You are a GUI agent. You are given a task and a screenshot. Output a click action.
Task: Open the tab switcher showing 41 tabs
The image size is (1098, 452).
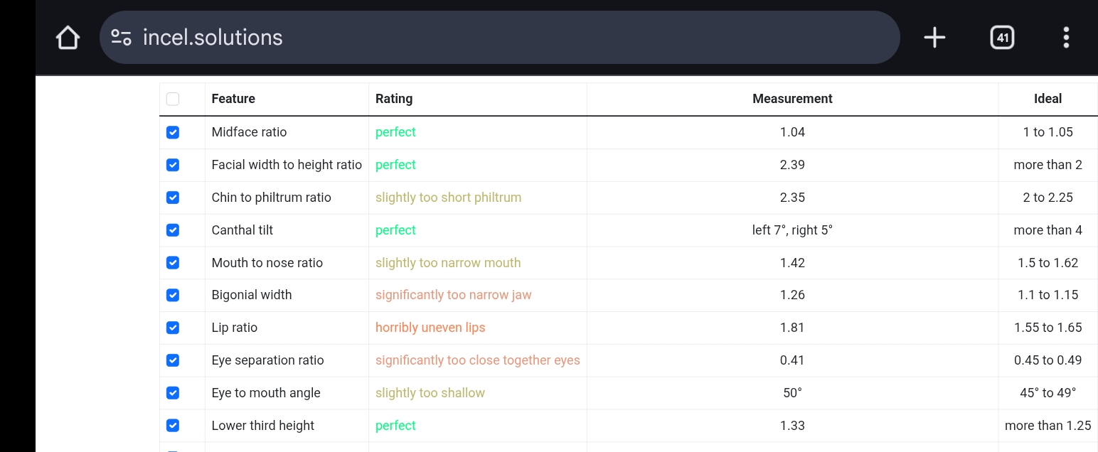click(x=1002, y=37)
